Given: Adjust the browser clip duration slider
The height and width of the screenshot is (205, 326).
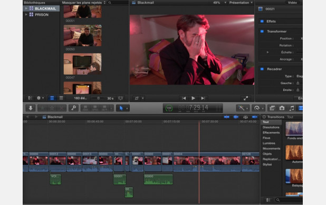Looking at the screenshot, I should 98,98.
